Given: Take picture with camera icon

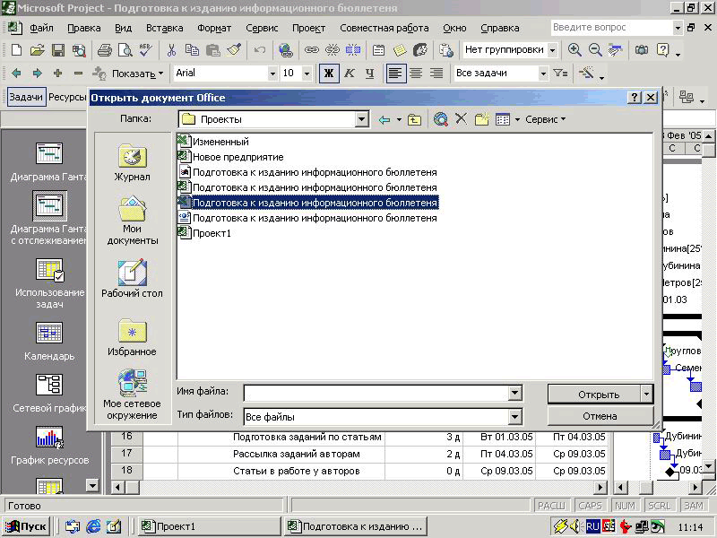Looking at the screenshot, I should click(642, 50).
